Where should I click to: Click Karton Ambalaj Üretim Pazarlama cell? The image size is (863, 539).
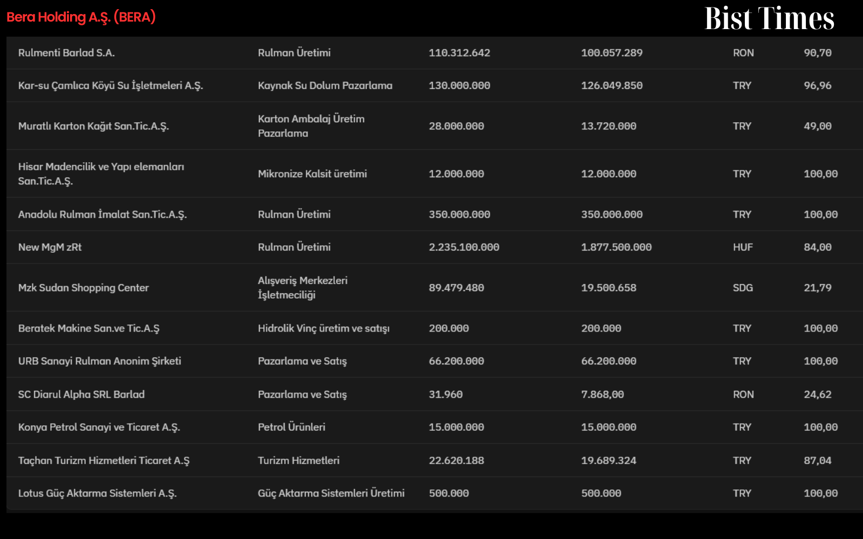[311, 126]
